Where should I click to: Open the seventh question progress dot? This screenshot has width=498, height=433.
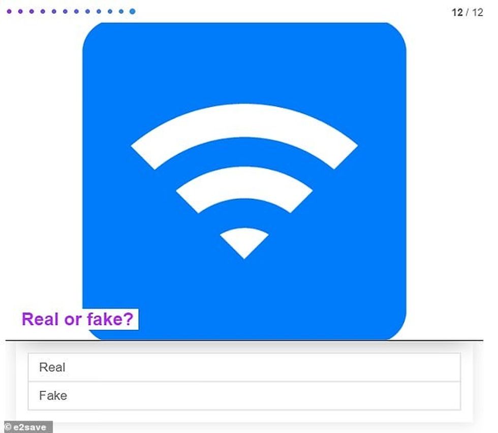pyautogui.click(x=76, y=11)
